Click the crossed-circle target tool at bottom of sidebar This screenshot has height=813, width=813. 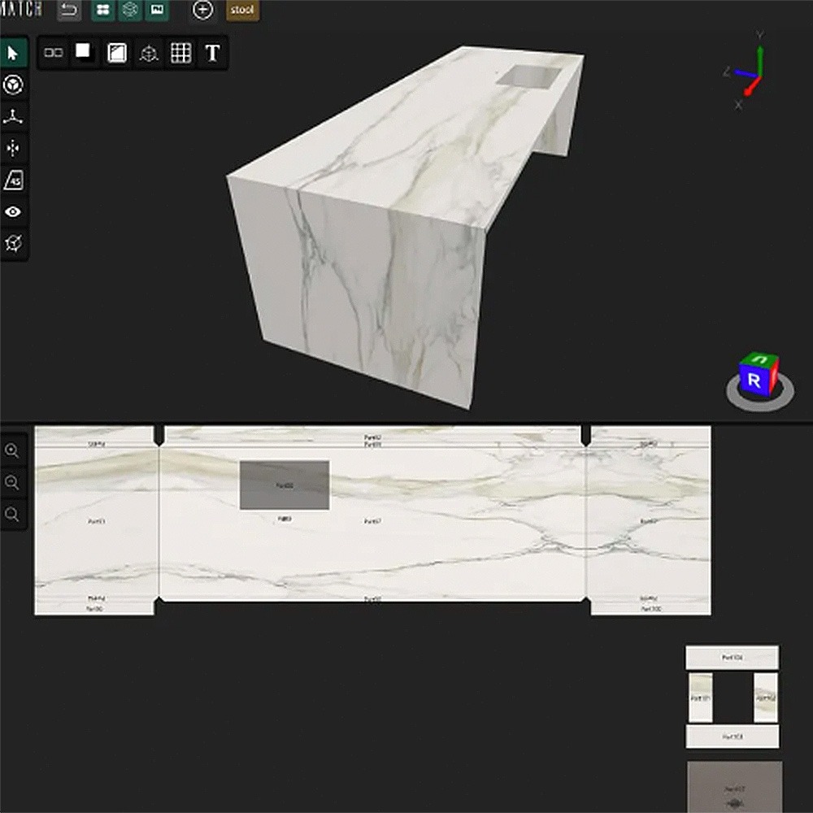pyautogui.click(x=14, y=243)
